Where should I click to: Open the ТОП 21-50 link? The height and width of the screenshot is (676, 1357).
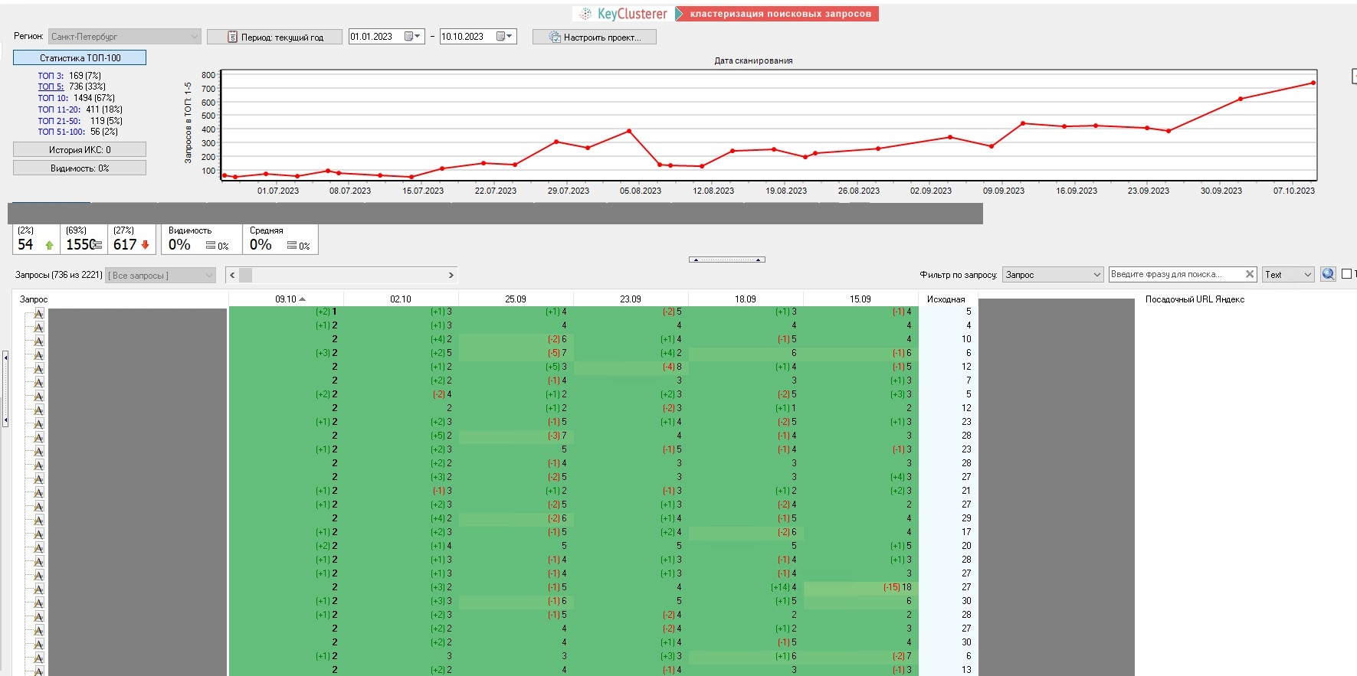(59, 121)
